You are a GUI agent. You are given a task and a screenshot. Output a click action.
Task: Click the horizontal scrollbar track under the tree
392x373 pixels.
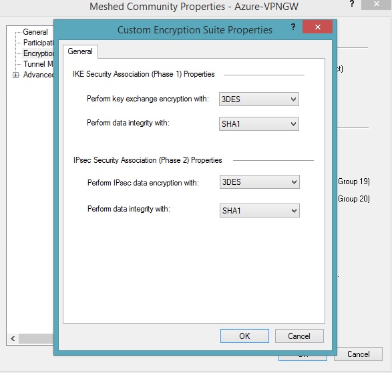pyautogui.click(x=36, y=338)
